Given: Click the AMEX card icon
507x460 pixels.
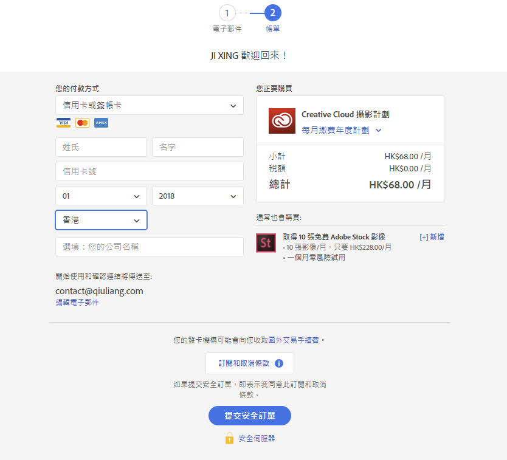Looking at the screenshot, I should pyautogui.click(x=101, y=123).
